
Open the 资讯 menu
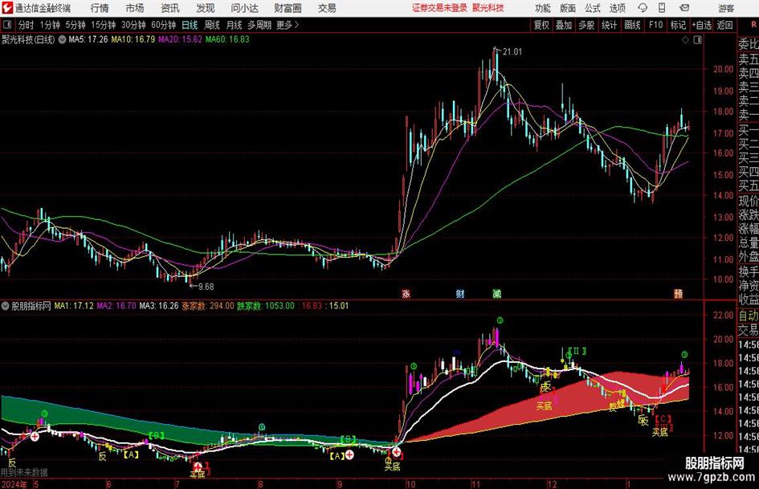coord(170,8)
